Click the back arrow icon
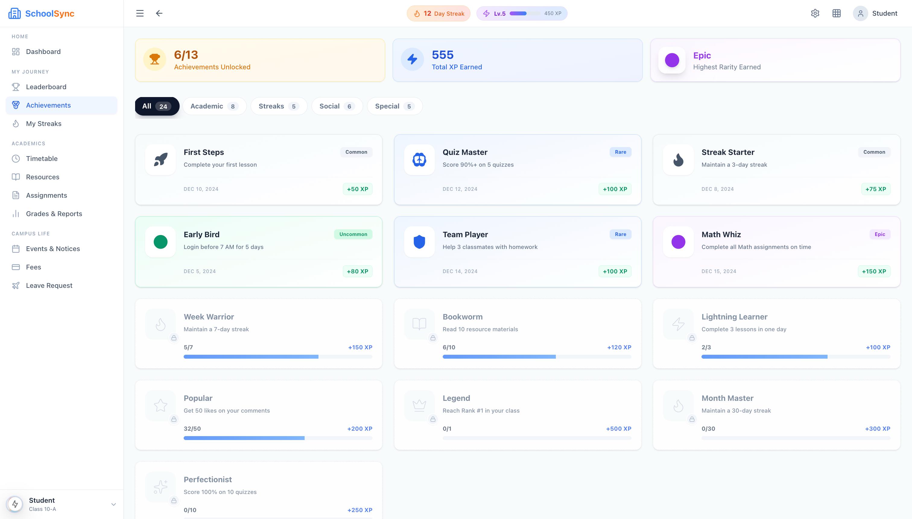Image resolution: width=912 pixels, height=519 pixels. tap(159, 14)
